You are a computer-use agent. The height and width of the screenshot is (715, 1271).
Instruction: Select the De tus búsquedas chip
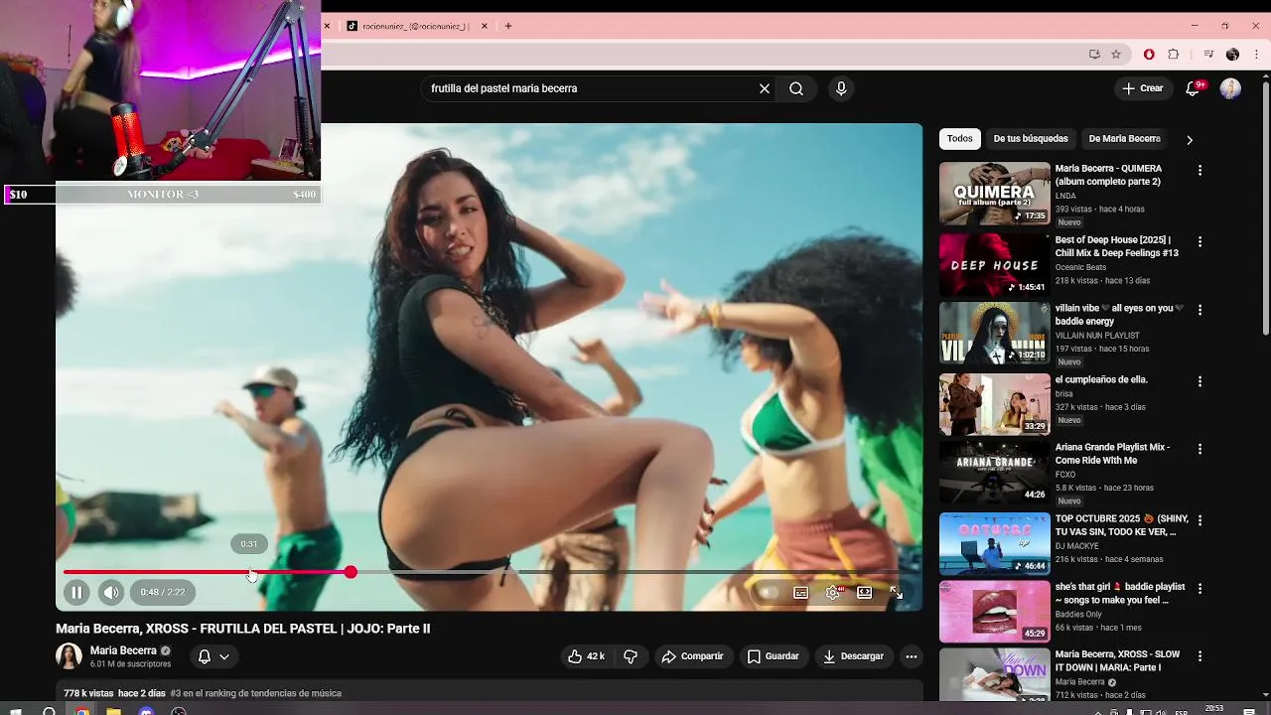1031,139
